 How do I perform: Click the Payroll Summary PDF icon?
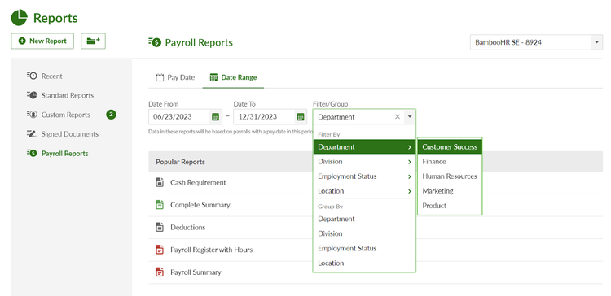(x=160, y=272)
